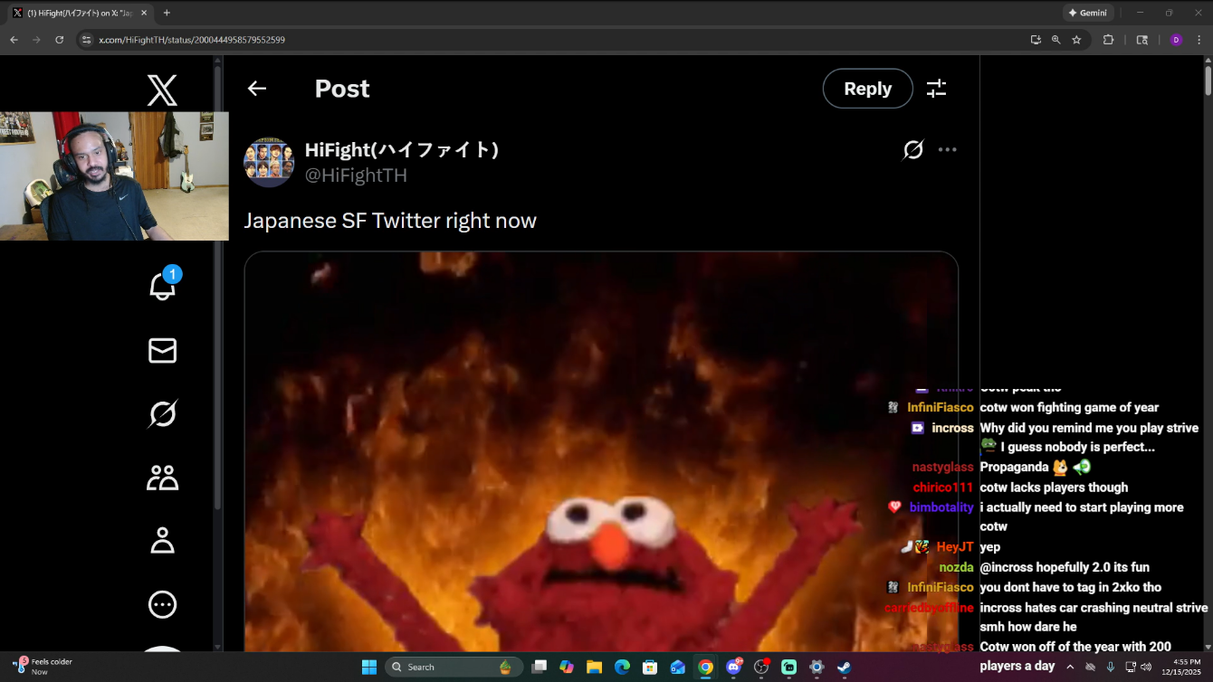Show hidden system tray icons
The height and width of the screenshot is (682, 1213).
point(1070,667)
